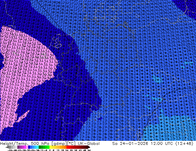The width and height of the screenshot is (196, 151).
Task: Click the yellow legend swatch at 0
Action: click(x=50, y=147)
